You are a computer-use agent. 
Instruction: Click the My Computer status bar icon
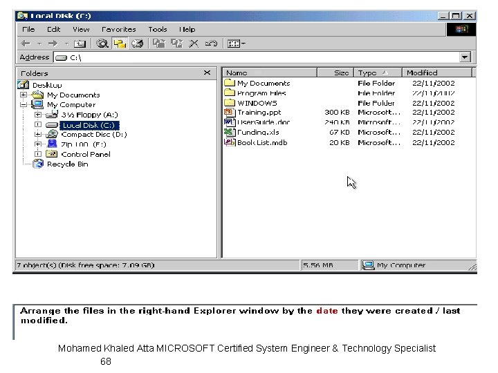(369, 265)
